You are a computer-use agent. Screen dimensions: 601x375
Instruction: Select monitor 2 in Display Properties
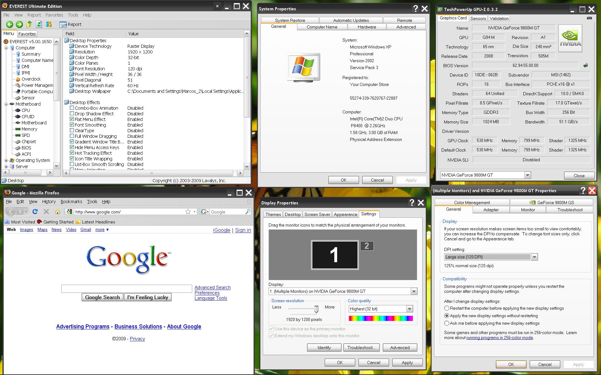(x=367, y=246)
